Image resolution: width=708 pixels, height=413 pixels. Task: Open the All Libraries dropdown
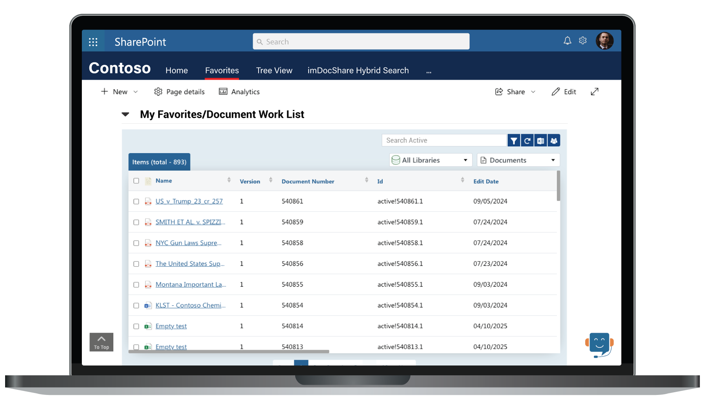pos(431,160)
